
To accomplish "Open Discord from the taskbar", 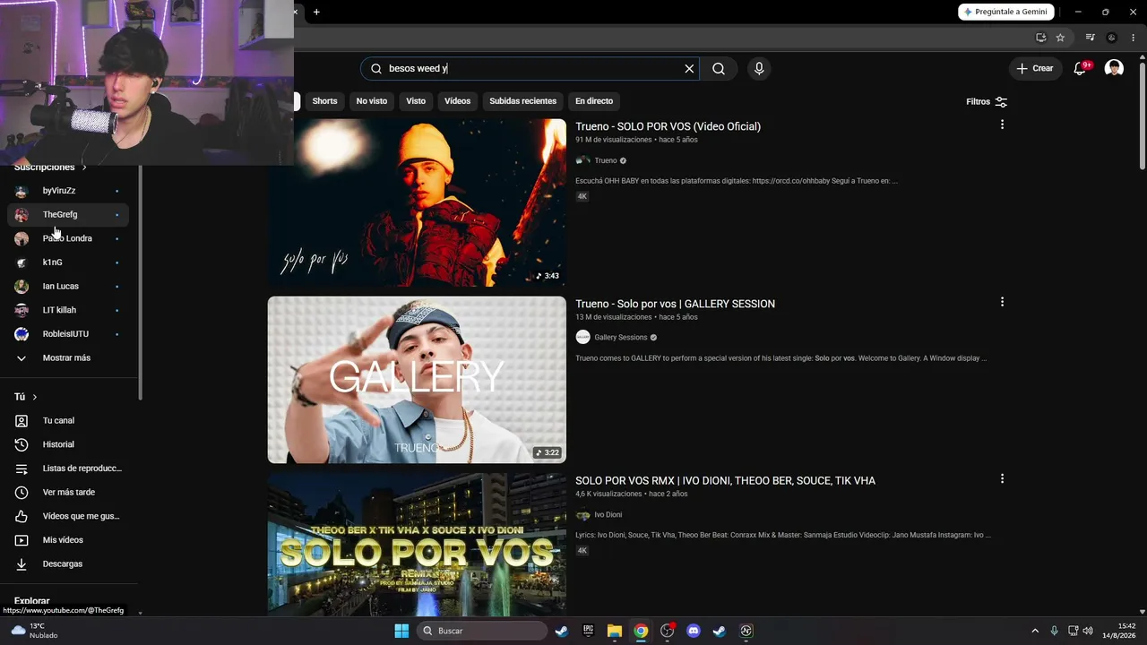I will click(x=693, y=631).
